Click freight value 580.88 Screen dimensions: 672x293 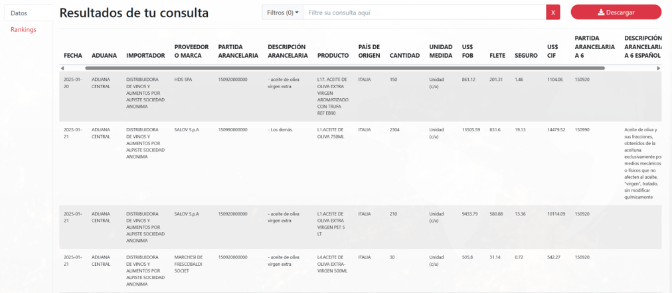coord(497,214)
